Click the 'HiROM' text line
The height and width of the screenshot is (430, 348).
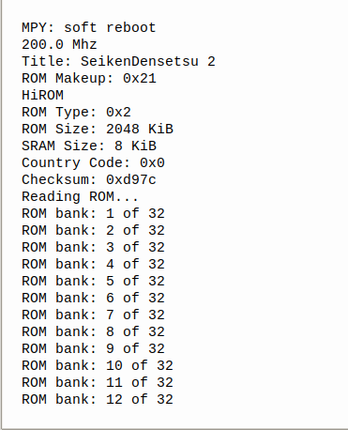pos(42,95)
